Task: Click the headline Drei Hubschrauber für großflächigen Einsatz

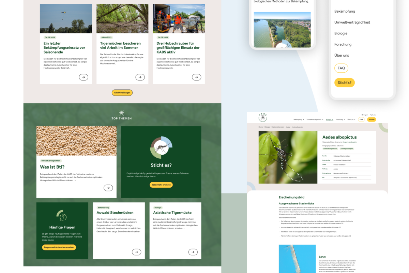Action: (x=178, y=48)
